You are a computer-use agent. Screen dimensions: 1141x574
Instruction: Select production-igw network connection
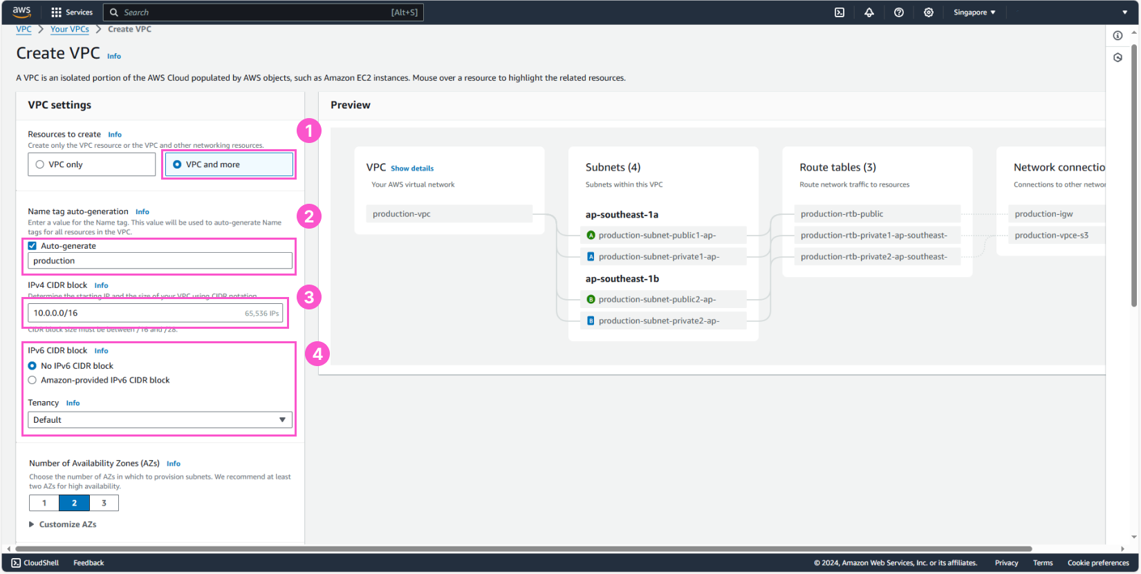tap(1057, 214)
